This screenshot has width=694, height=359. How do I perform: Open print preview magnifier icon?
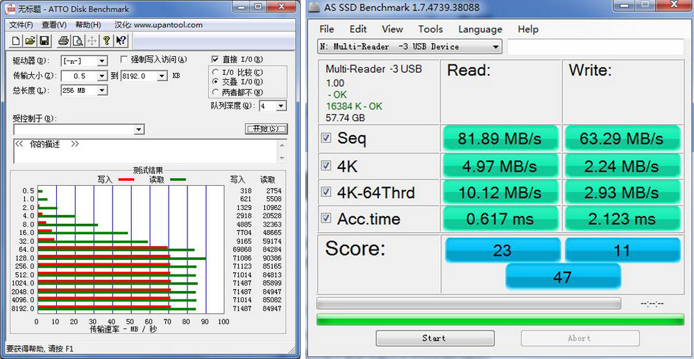(78, 41)
